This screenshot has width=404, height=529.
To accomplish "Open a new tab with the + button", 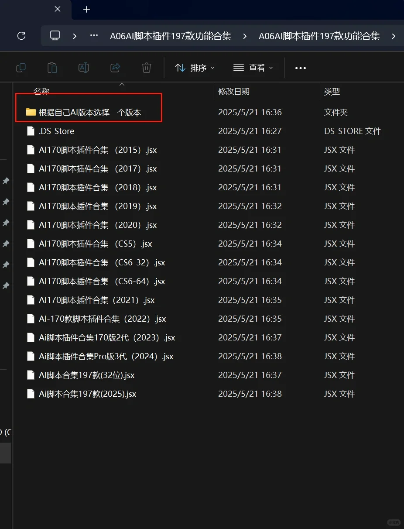I will (86, 9).
